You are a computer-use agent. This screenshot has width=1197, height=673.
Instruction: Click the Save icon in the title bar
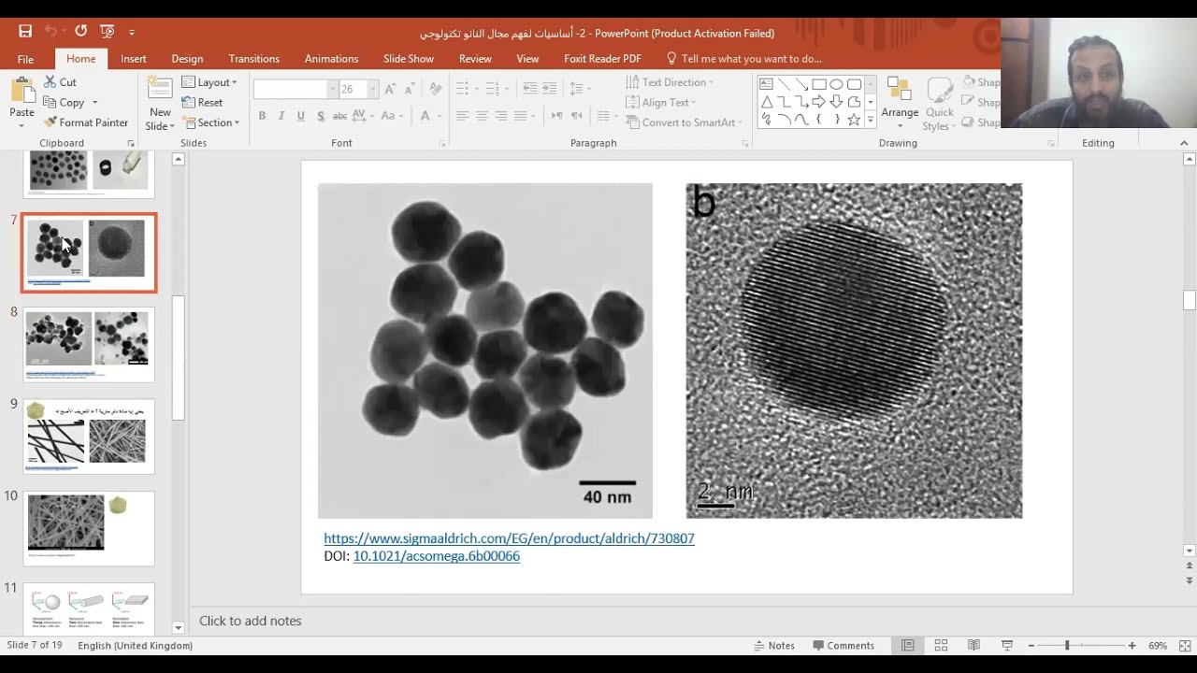(x=25, y=32)
